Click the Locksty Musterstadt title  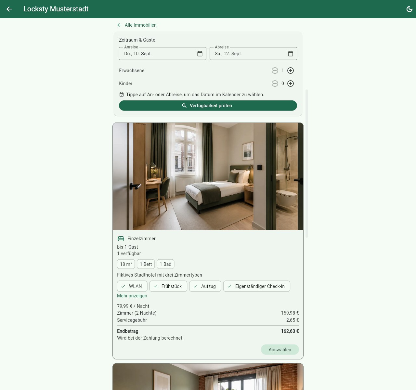(56, 9)
